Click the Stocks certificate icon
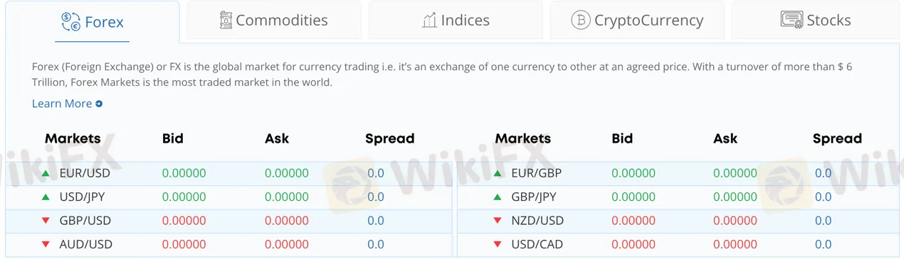Viewport: 904px width, 269px height. [792, 20]
